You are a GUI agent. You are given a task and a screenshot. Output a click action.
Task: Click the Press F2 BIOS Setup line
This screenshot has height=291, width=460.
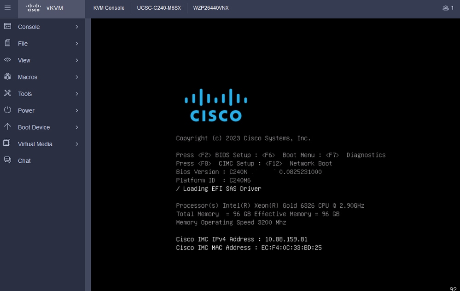281,155
